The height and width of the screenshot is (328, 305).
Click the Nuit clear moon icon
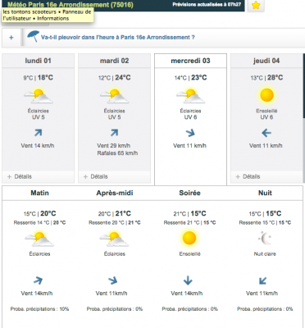(x=265, y=239)
